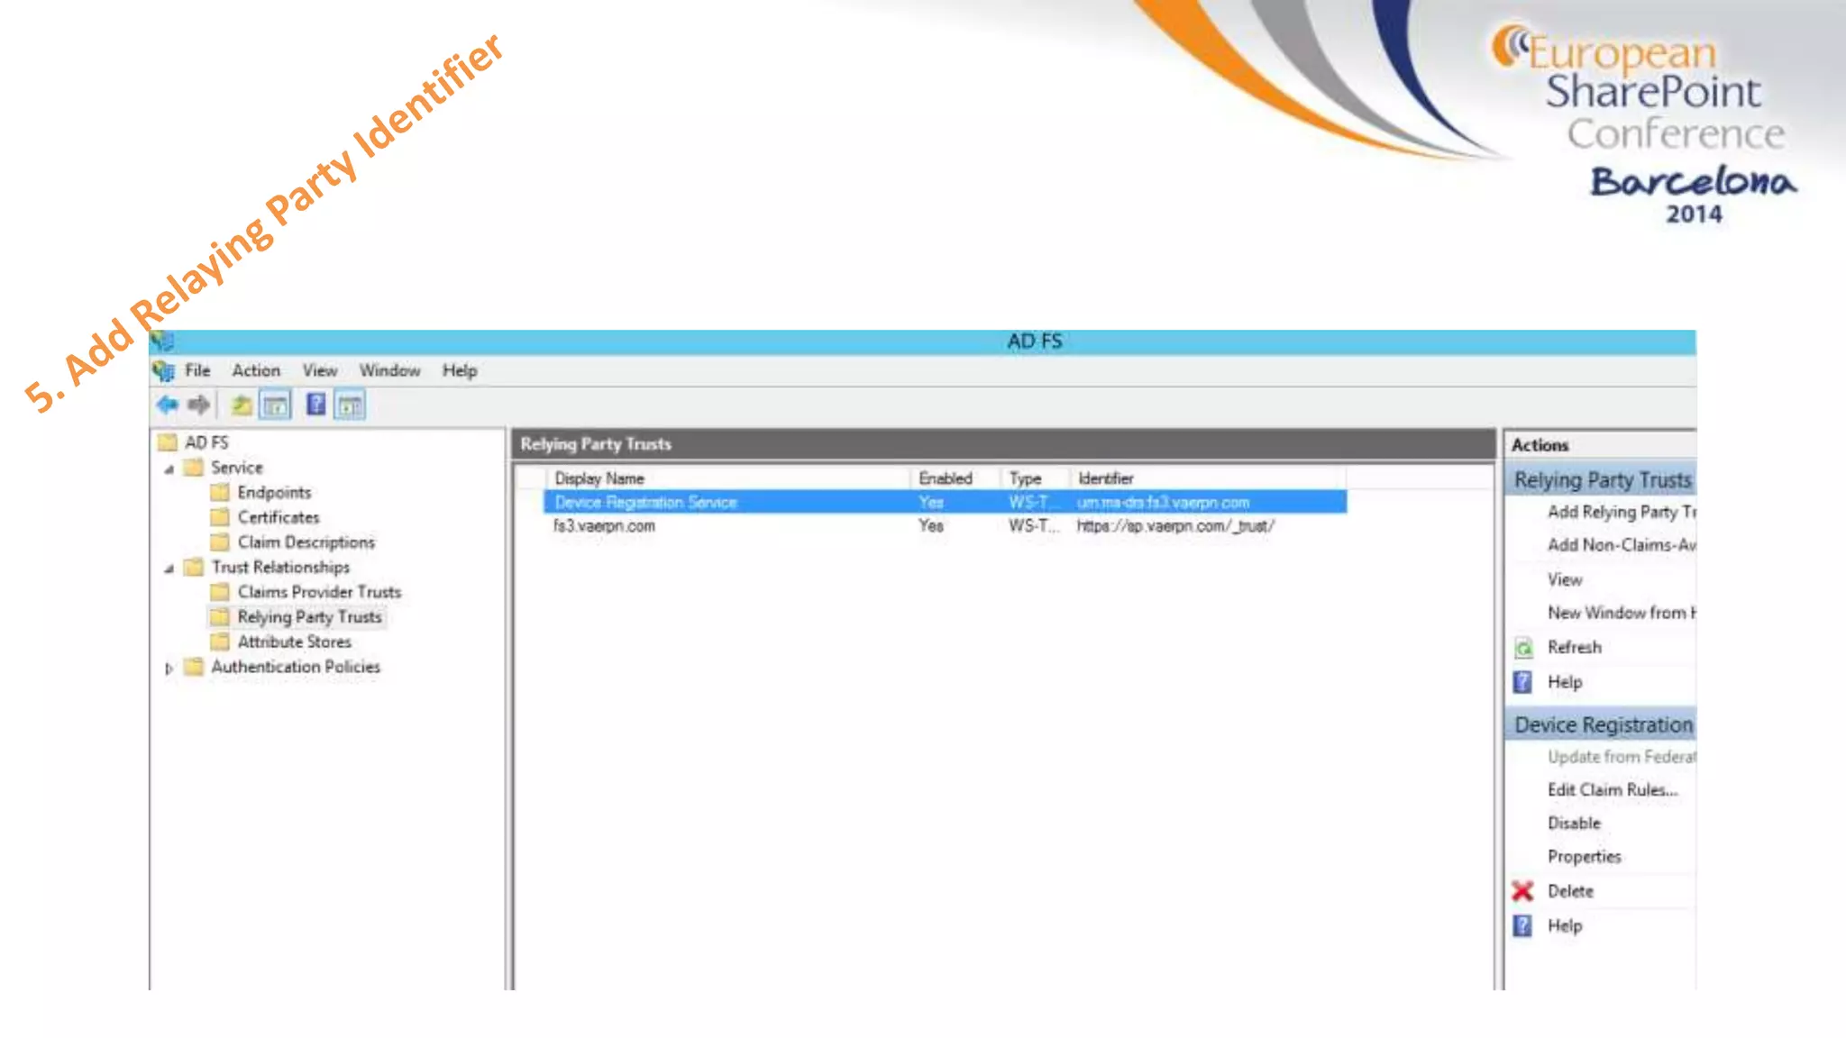Select the Certificates folder in tree
Viewport: 1846px width, 1038px height.
pyautogui.click(x=279, y=517)
